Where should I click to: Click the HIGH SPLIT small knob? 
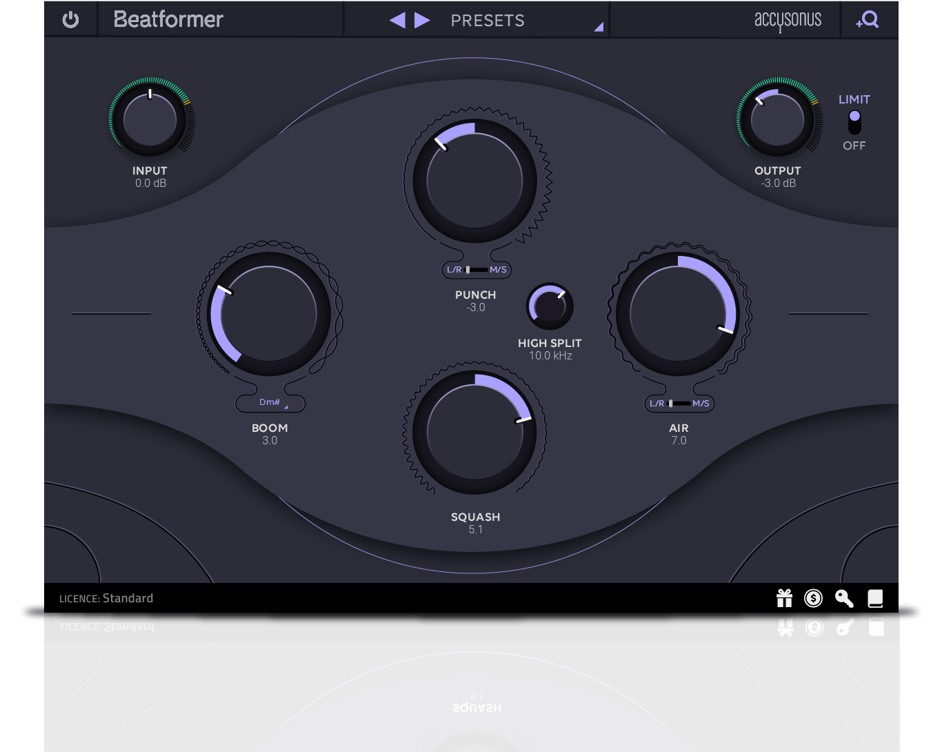point(550,306)
